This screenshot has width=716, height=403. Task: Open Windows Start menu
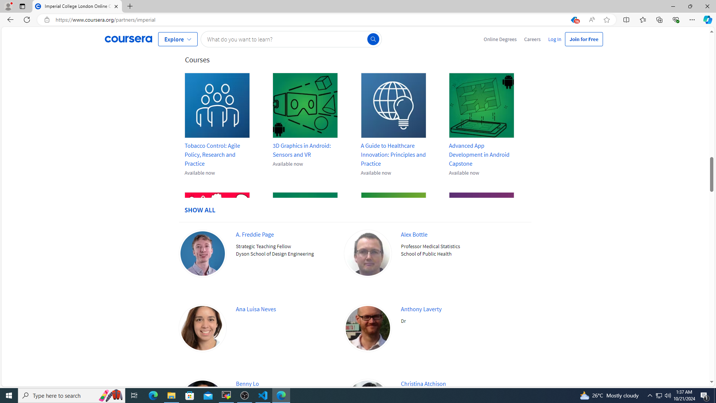pos(9,396)
